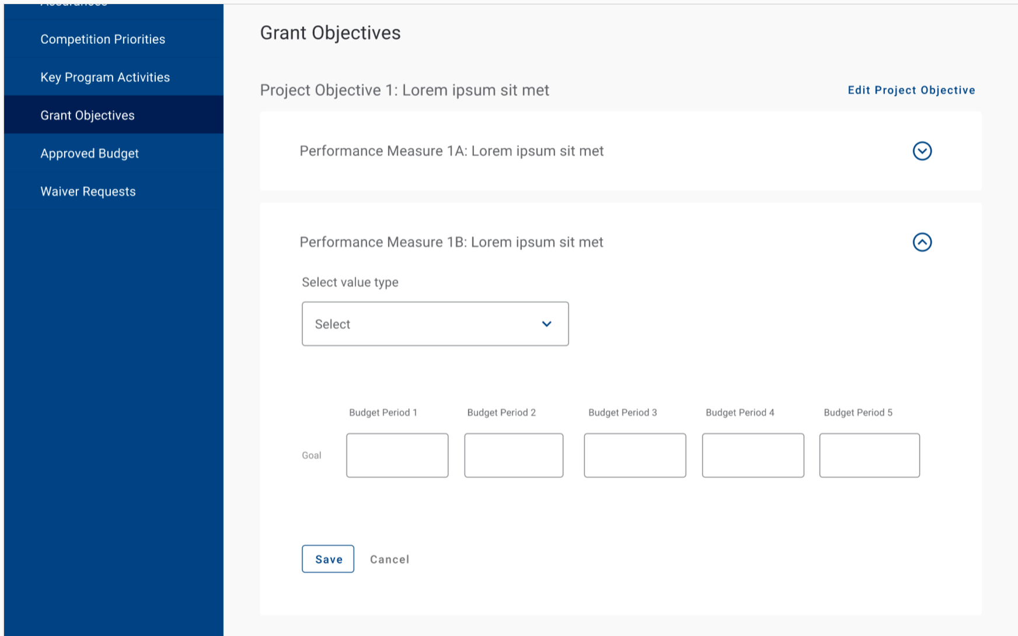The width and height of the screenshot is (1018, 636).
Task: Open Key Program Activities section
Action: 105,77
